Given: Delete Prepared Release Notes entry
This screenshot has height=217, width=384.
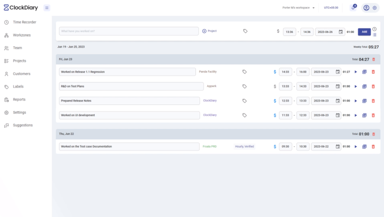Looking at the screenshot, I should point(373,101).
